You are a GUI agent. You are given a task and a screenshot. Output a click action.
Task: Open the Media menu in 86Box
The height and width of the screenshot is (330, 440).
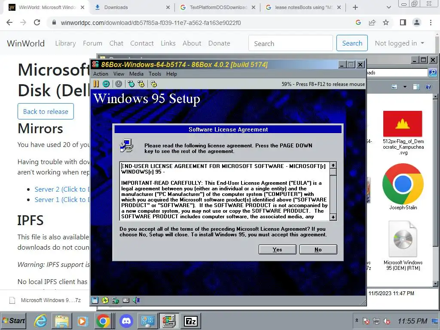136,74
